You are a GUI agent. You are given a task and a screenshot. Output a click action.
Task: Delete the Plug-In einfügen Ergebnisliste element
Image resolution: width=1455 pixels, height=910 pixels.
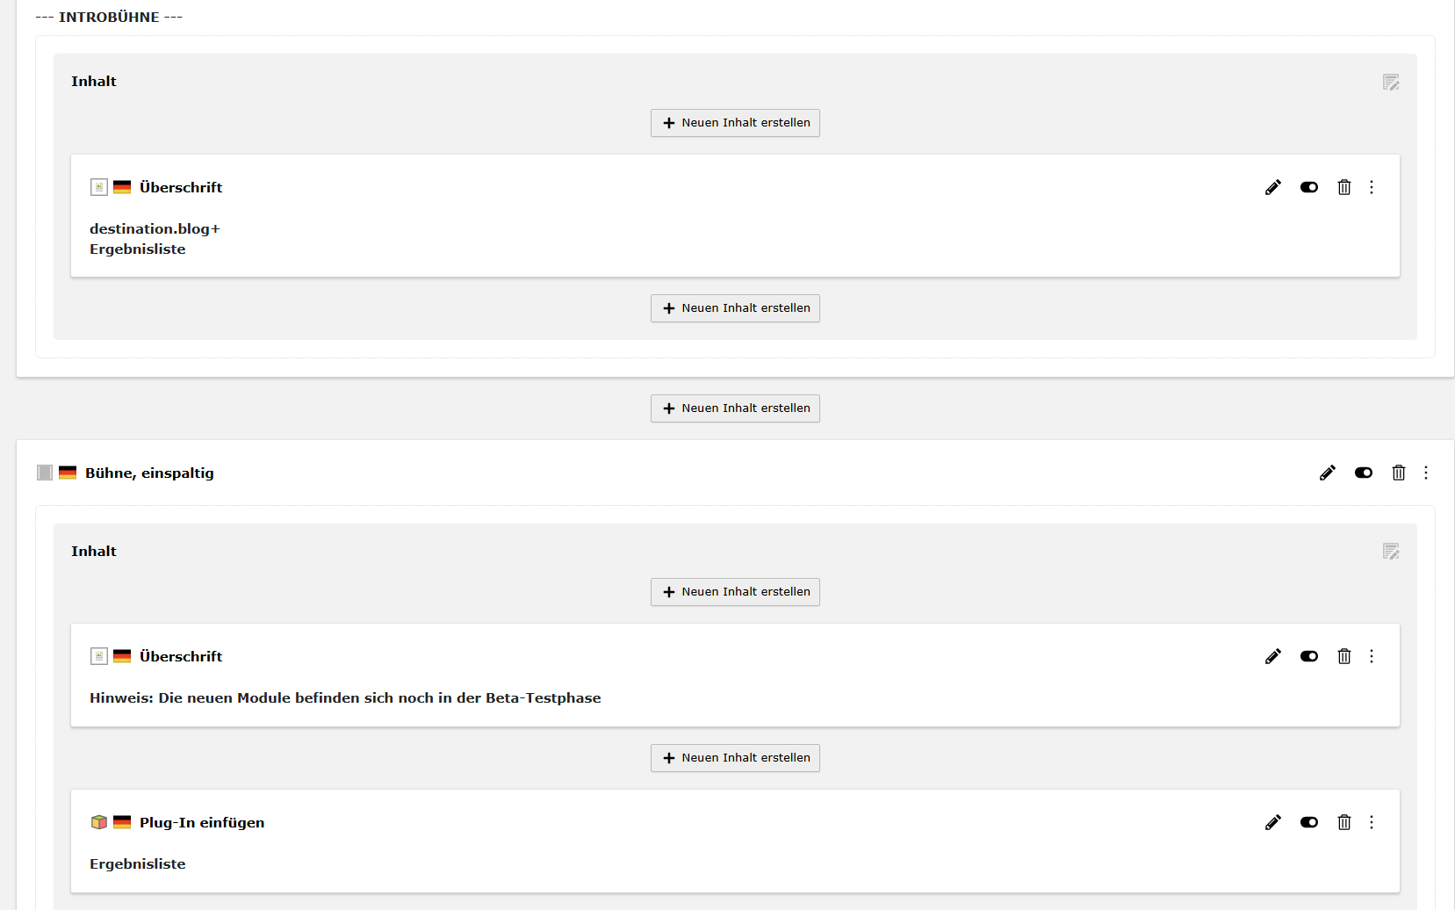1344,822
